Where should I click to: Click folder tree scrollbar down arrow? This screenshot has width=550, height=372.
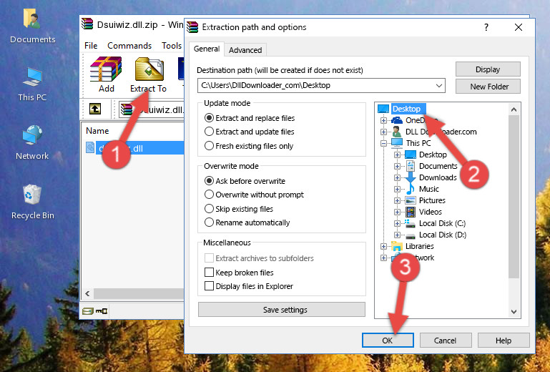pos(514,312)
